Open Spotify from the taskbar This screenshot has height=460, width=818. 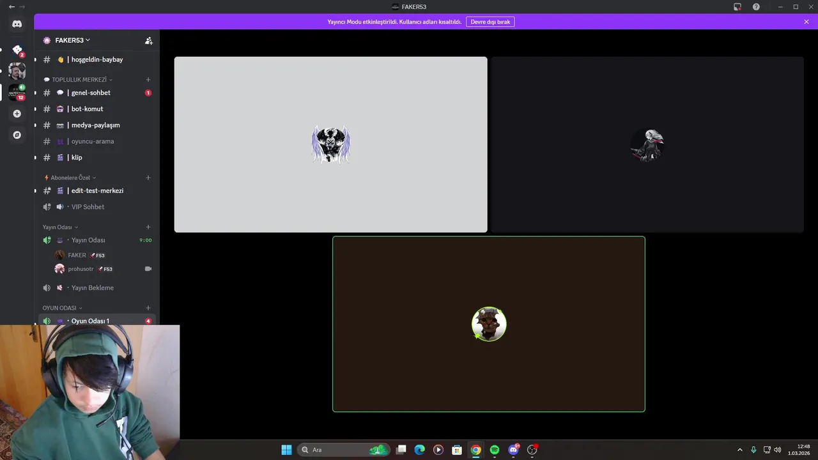pos(495,450)
